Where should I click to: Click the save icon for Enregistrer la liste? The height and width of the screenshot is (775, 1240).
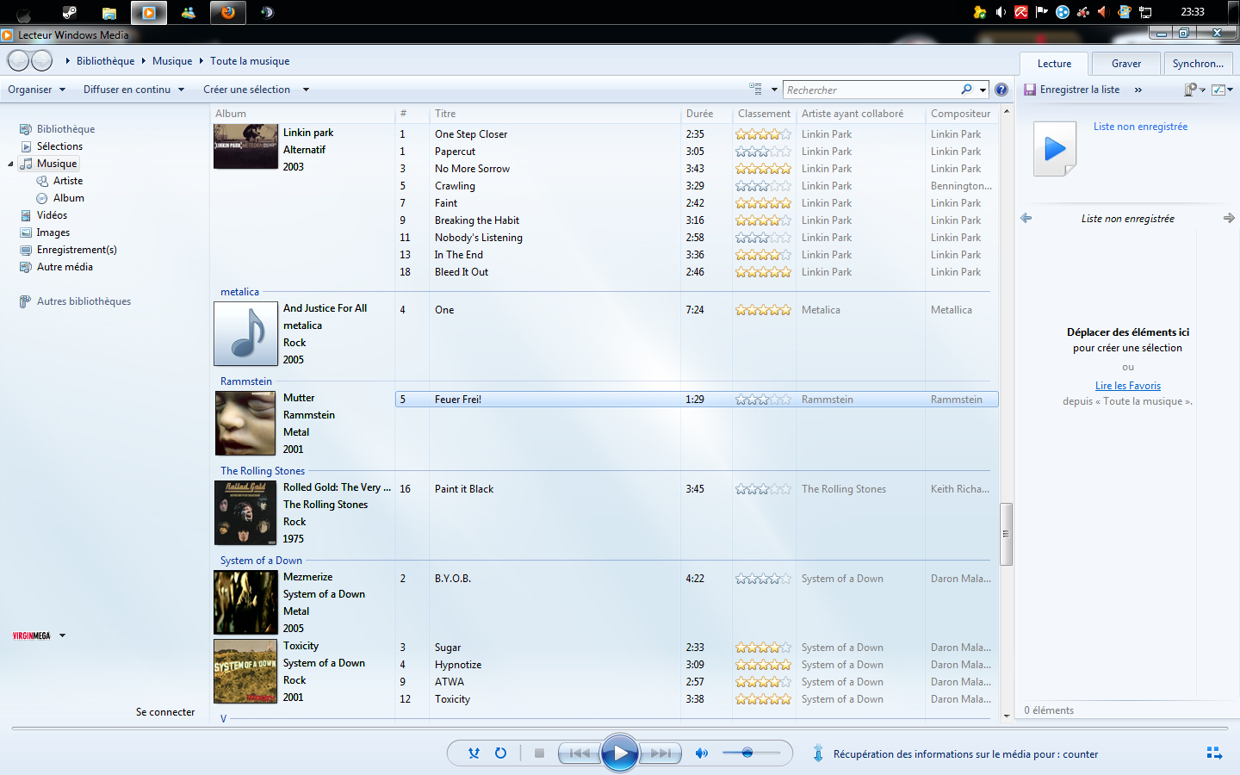pyautogui.click(x=1030, y=90)
